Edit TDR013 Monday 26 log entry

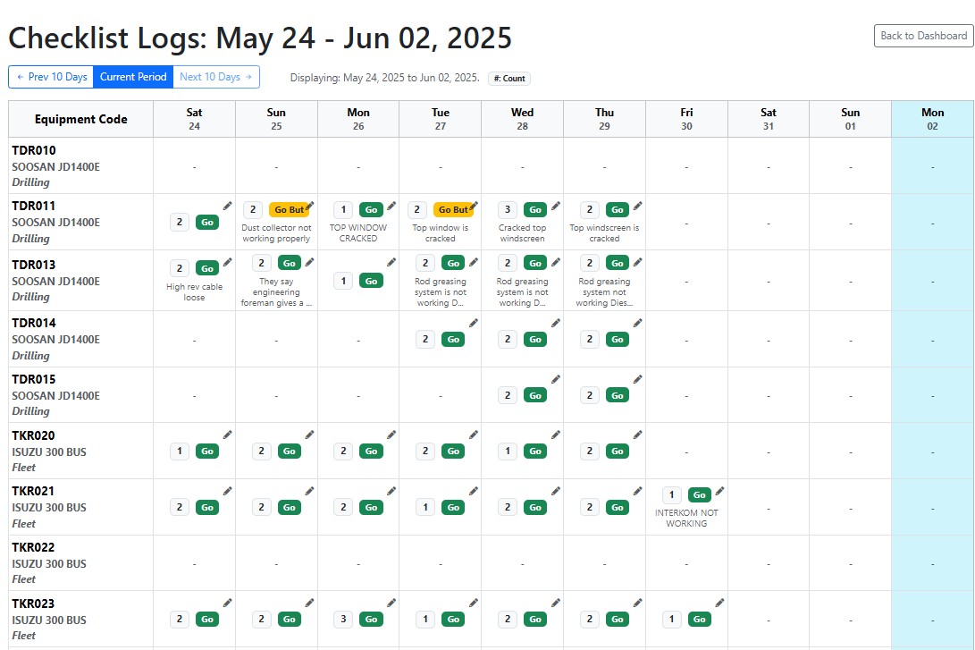click(391, 262)
